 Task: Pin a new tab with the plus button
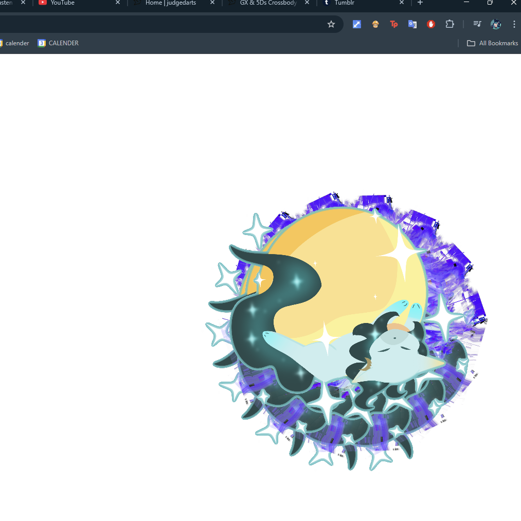pyautogui.click(x=420, y=3)
